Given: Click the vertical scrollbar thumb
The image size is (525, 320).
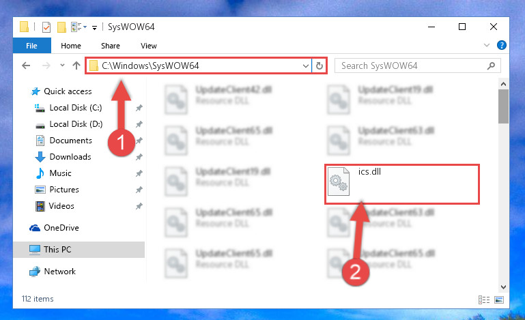Looking at the screenshot, I should tap(503, 106).
